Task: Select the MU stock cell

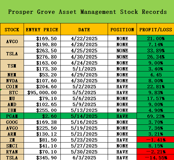Action: pos(12,98)
